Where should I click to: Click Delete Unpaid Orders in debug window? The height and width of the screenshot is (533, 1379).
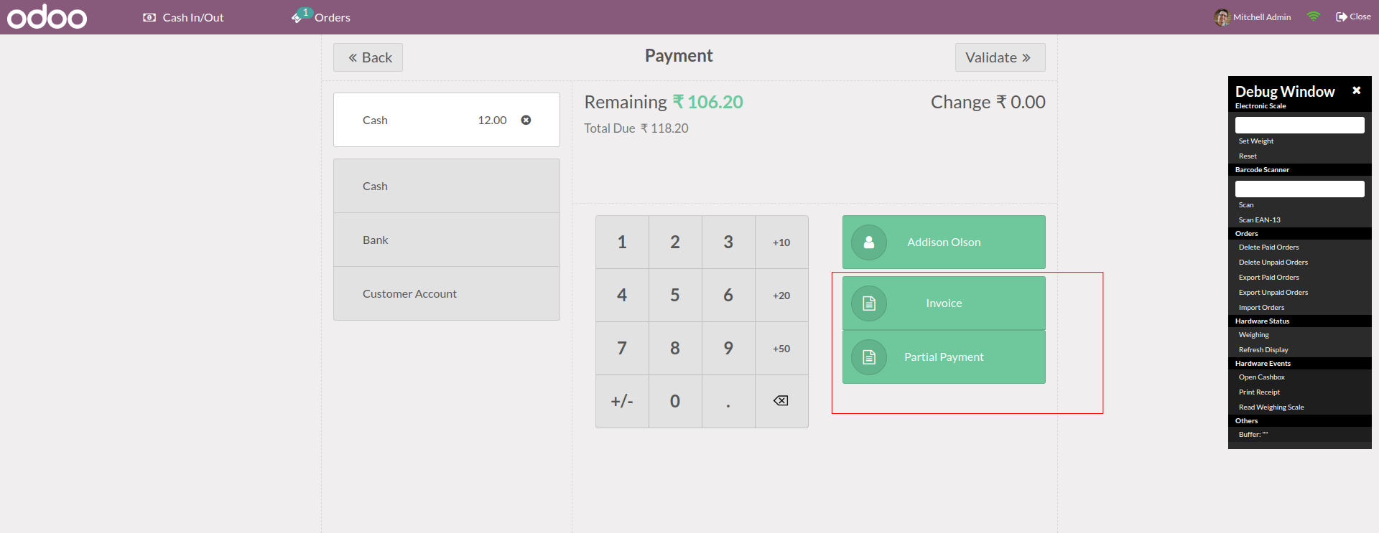click(x=1273, y=263)
